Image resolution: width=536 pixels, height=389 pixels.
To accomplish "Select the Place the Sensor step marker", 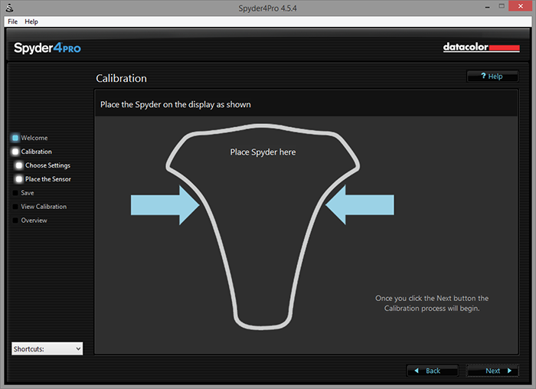I will click(19, 179).
